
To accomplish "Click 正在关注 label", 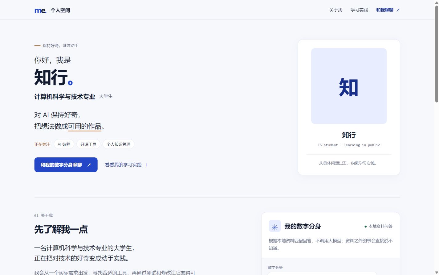I will coord(42,144).
